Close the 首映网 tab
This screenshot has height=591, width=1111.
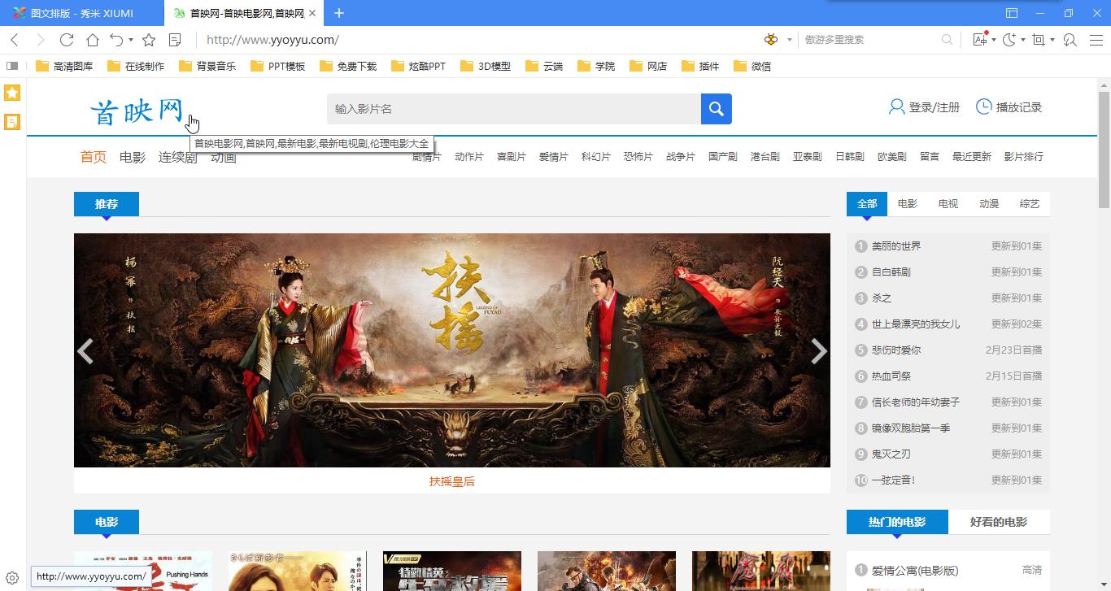point(312,13)
